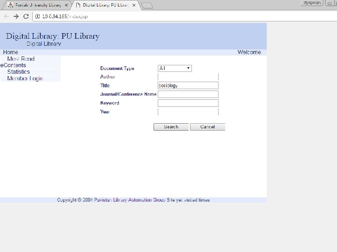Click the copyright footer text

[x=133, y=200]
